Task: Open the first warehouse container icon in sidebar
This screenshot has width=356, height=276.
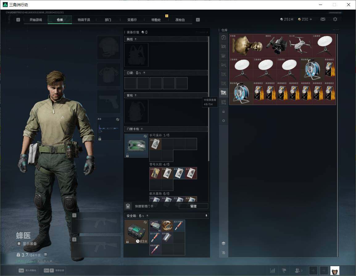Action: [223, 37]
